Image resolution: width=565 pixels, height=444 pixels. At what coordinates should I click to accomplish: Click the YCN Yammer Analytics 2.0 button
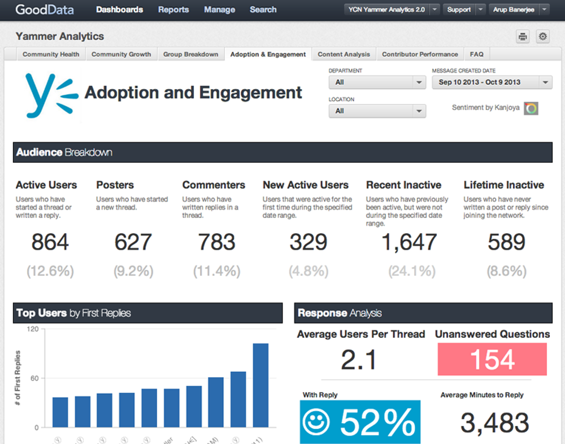pyautogui.click(x=386, y=10)
